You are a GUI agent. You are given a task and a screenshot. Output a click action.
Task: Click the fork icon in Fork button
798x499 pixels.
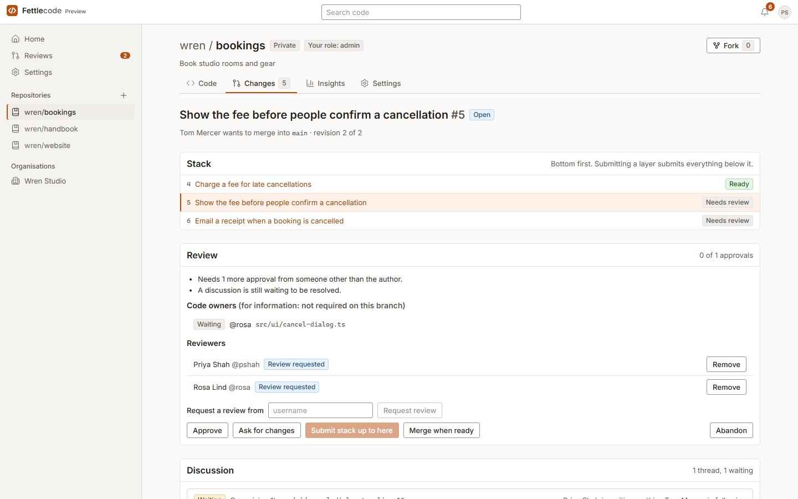(x=717, y=45)
